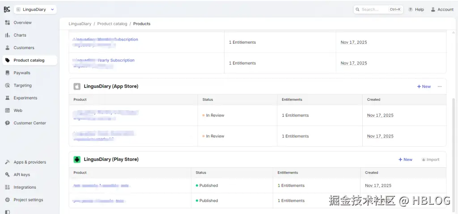458x214 pixels.
Task: Select the Customers person icon
Action: click(7, 48)
